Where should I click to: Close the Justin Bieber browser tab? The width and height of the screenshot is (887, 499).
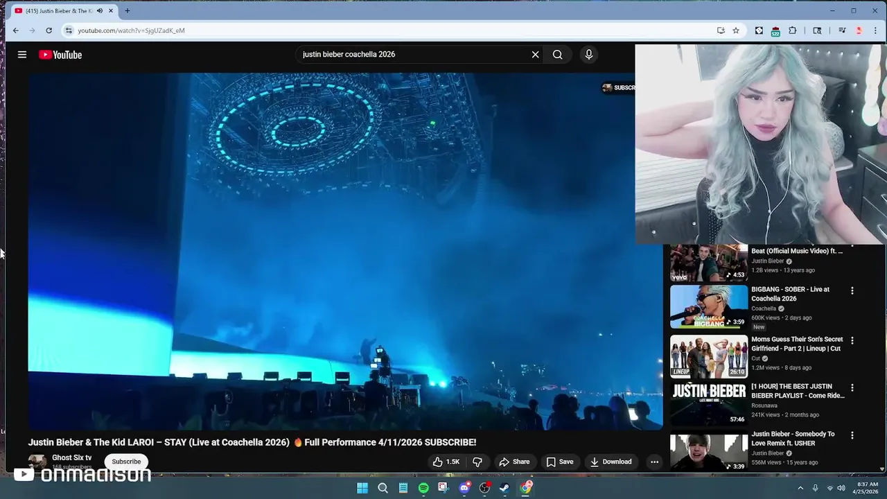pyautogui.click(x=111, y=11)
